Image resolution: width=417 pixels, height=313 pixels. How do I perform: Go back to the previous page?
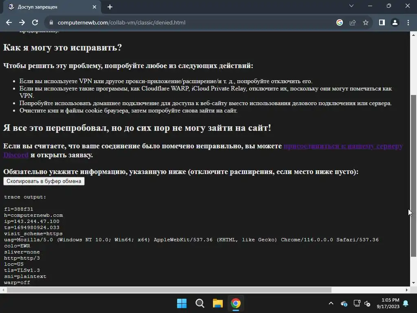pyautogui.click(x=9, y=23)
